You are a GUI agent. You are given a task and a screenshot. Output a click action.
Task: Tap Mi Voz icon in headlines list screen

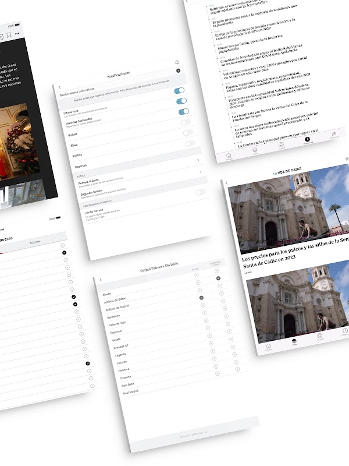click(x=255, y=151)
